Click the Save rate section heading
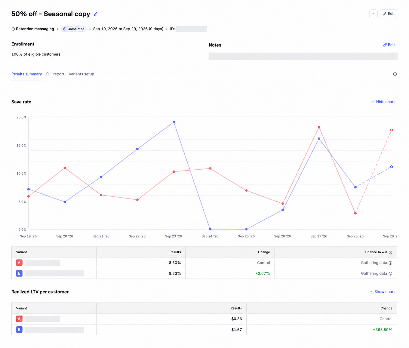Screen dimensions: 409x348 21,102
